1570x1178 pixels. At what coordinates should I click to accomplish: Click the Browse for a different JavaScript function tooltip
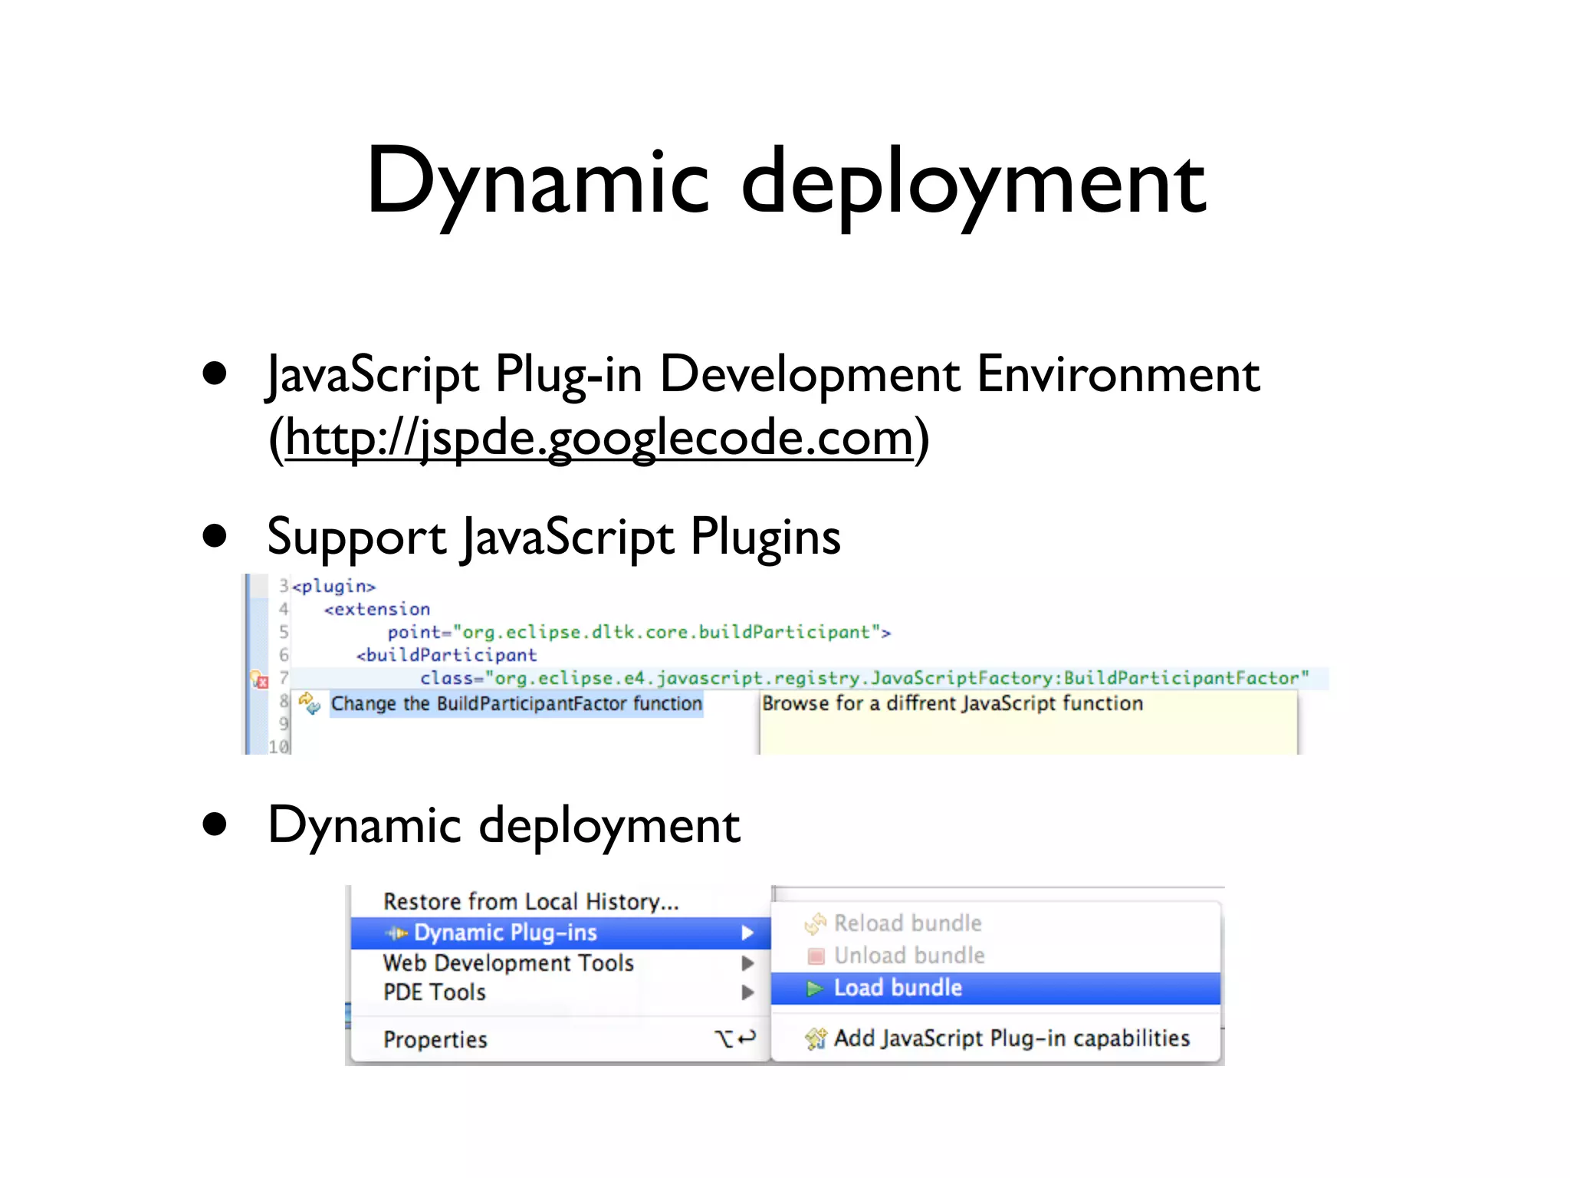tap(1029, 722)
